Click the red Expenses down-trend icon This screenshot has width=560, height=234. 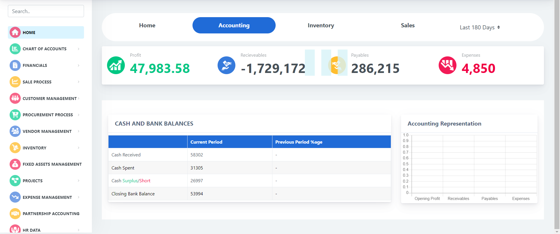click(x=447, y=65)
